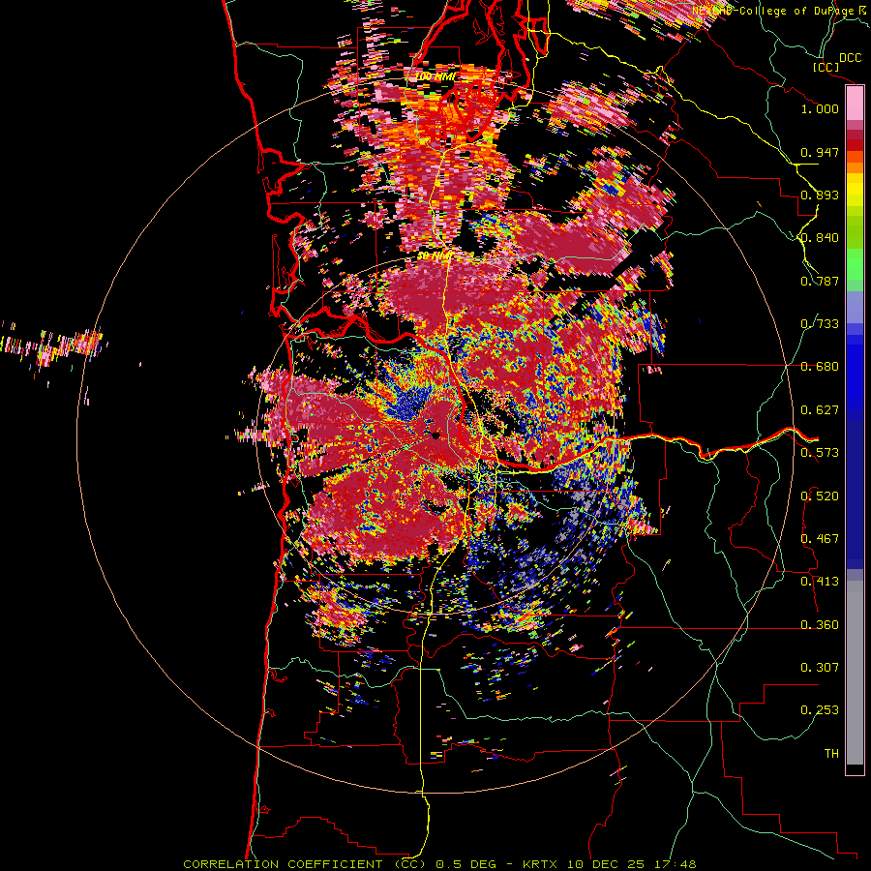Click the 0.627 scale value
The height and width of the screenshot is (871, 871).
coord(820,410)
